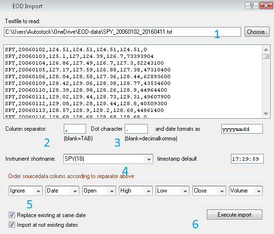Click the preview line SPY,20060112
This screenshot has width=274, height=234.
(86, 103)
